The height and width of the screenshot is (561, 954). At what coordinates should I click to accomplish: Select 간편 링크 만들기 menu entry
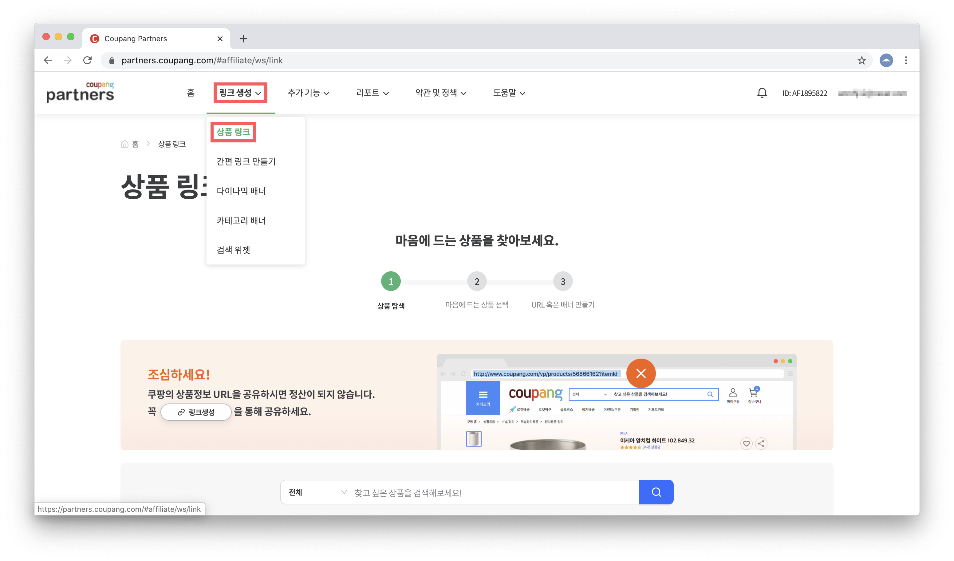[246, 161]
